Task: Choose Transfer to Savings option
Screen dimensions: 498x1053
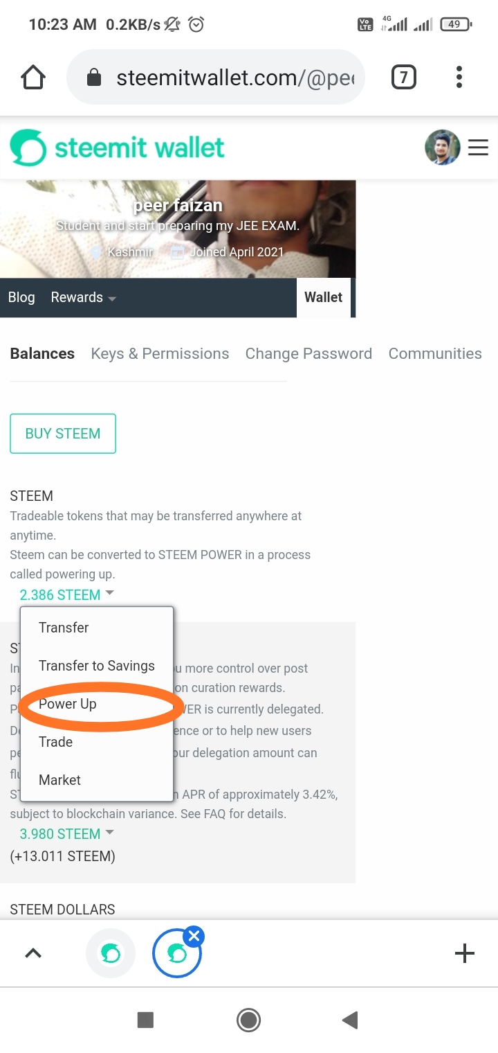Action: 97,666
